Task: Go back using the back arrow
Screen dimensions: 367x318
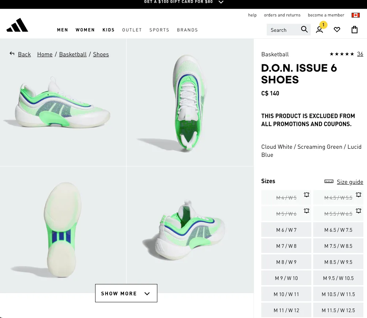Action: point(12,53)
